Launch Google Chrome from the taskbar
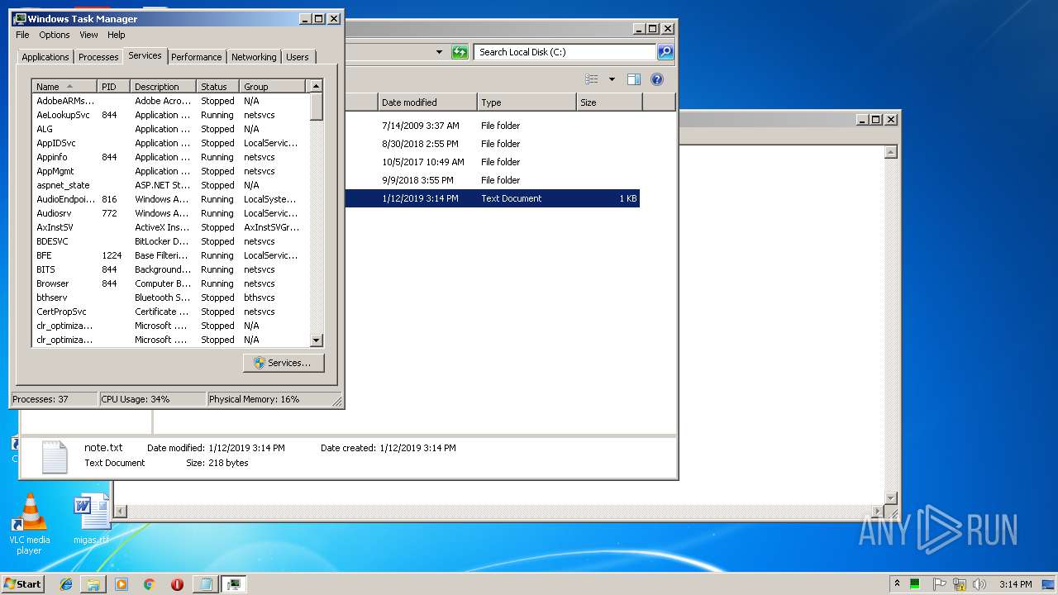Screen dimensions: 1058x595 click(149, 584)
